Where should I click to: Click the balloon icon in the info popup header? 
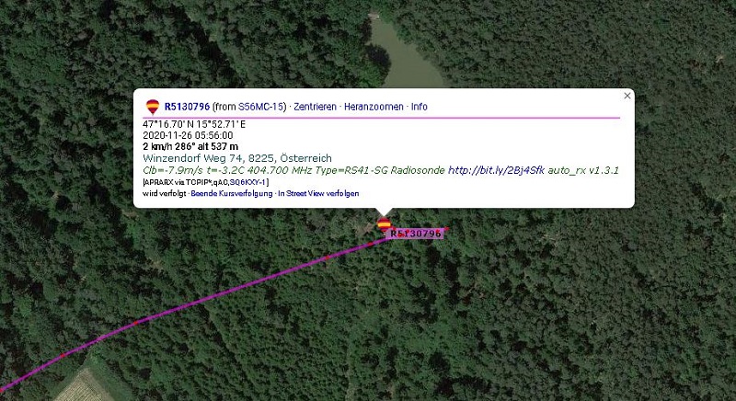(x=153, y=107)
